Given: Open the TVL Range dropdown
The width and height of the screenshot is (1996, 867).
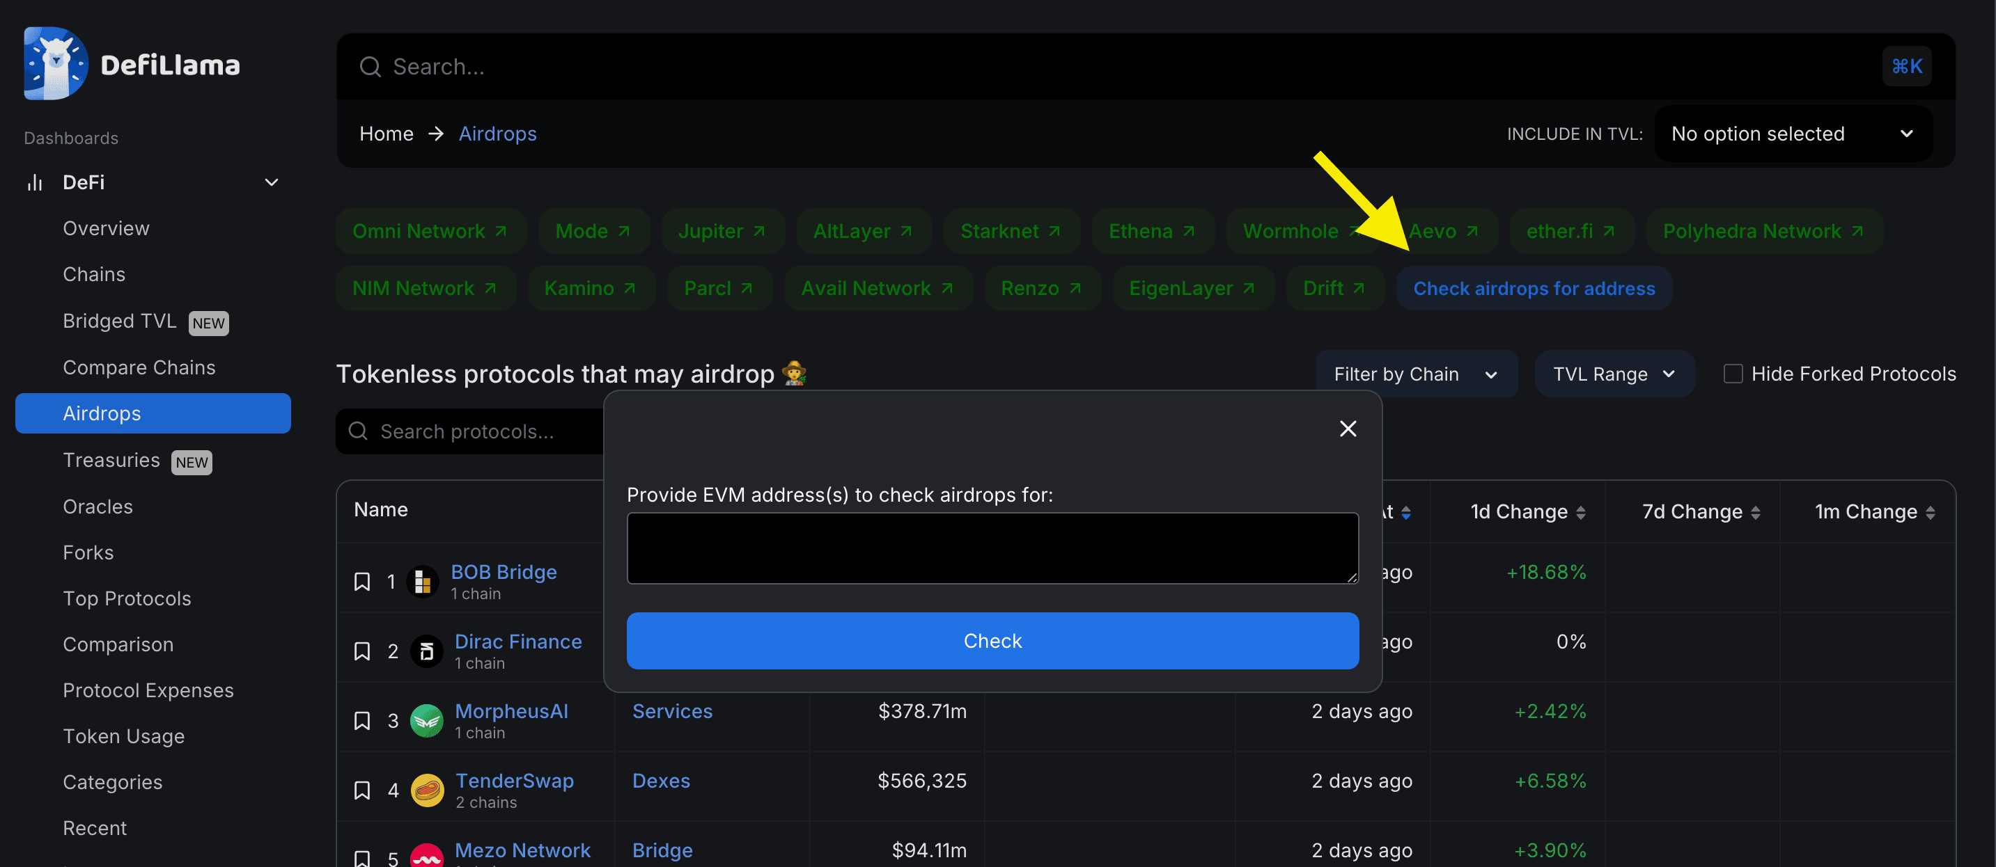Looking at the screenshot, I should tap(1614, 374).
